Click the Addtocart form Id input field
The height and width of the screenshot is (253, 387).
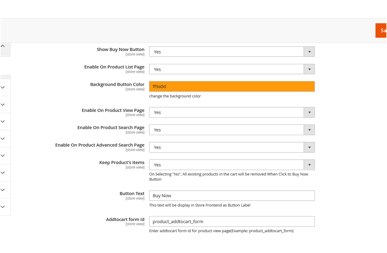(232, 222)
